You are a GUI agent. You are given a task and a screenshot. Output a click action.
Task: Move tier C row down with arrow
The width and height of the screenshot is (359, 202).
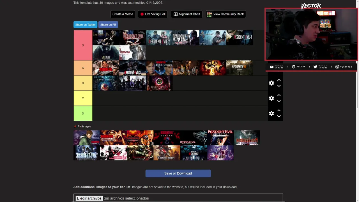(279, 101)
